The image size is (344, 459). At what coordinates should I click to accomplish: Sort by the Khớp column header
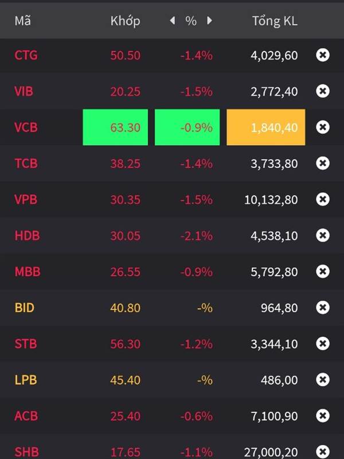[125, 21]
